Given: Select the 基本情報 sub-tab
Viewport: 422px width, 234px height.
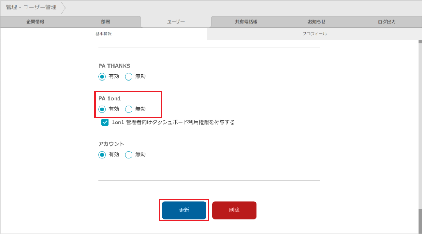Looking at the screenshot, I should 104,34.
